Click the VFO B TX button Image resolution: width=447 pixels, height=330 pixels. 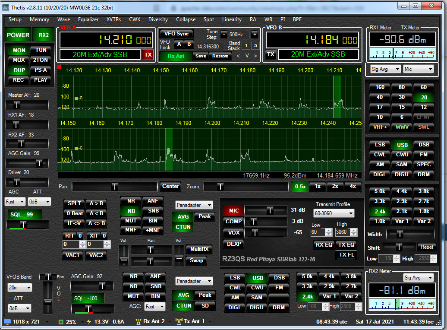pyautogui.click(x=271, y=54)
